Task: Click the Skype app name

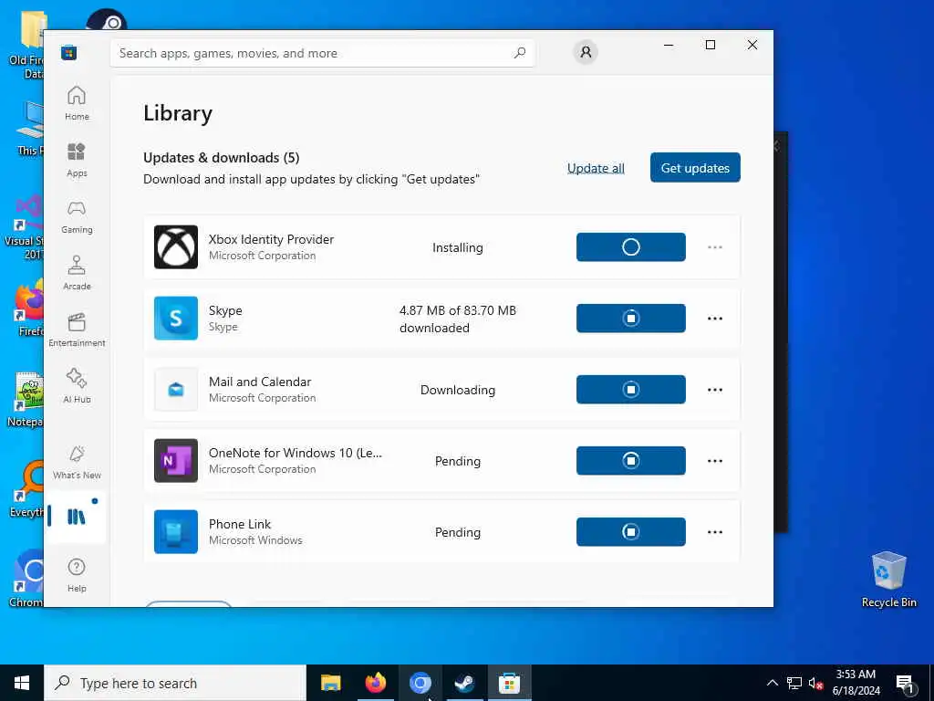Action: pyautogui.click(x=225, y=310)
